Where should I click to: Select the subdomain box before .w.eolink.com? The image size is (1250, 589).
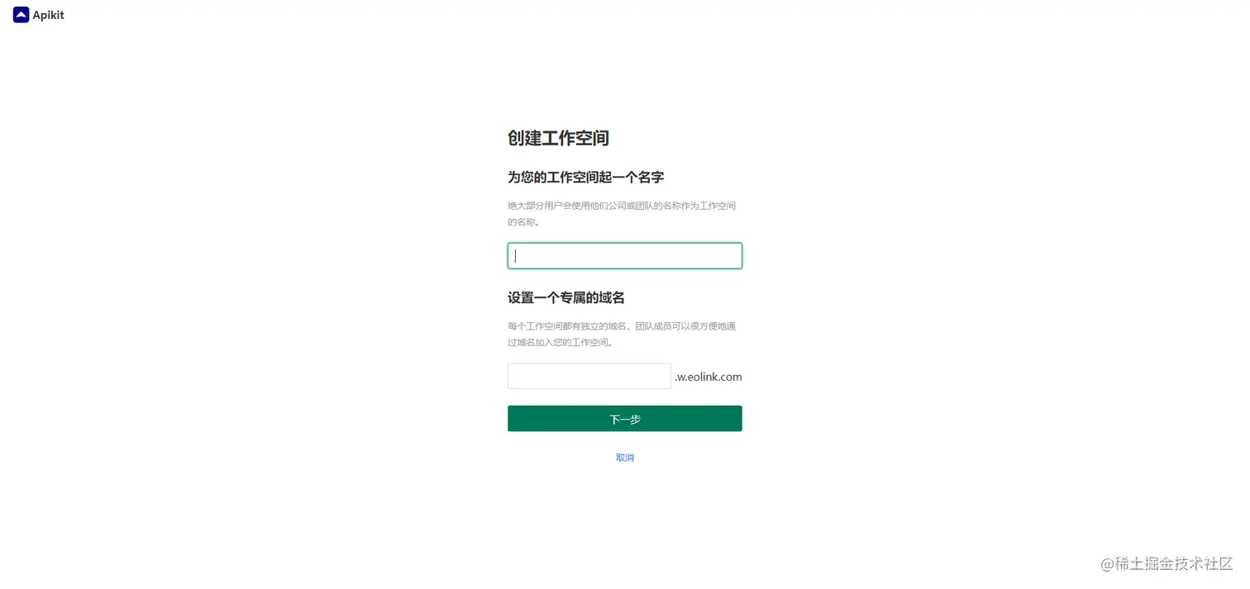589,376
